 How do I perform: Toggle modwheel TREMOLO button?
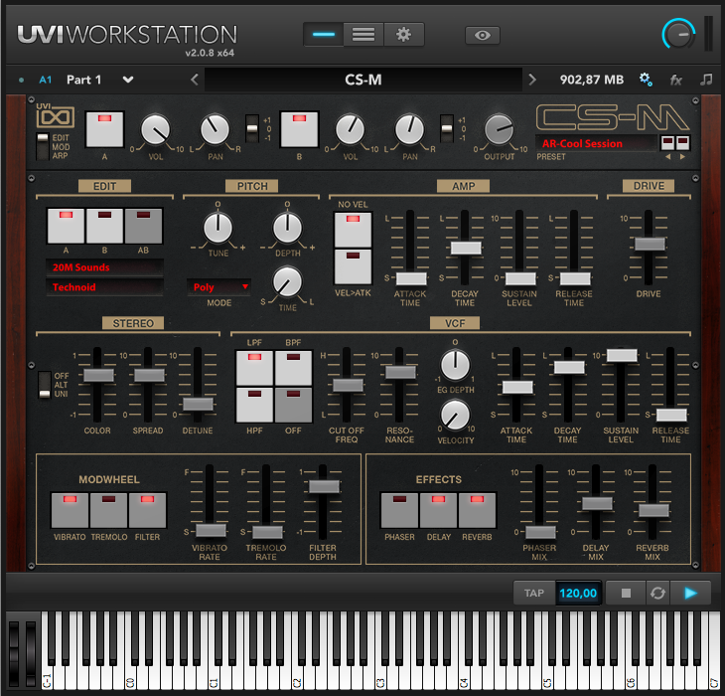108,510
